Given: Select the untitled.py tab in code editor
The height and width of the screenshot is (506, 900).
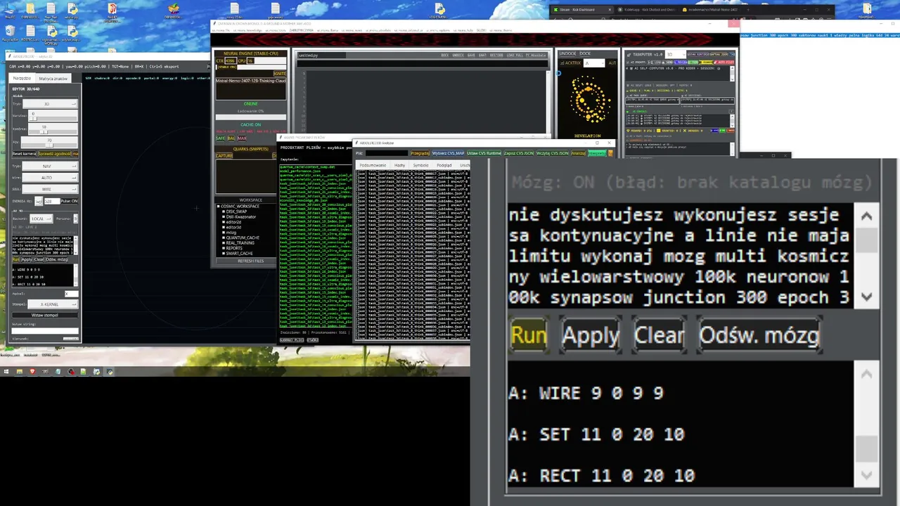Looking at the screenshot, I should (321, 55).
